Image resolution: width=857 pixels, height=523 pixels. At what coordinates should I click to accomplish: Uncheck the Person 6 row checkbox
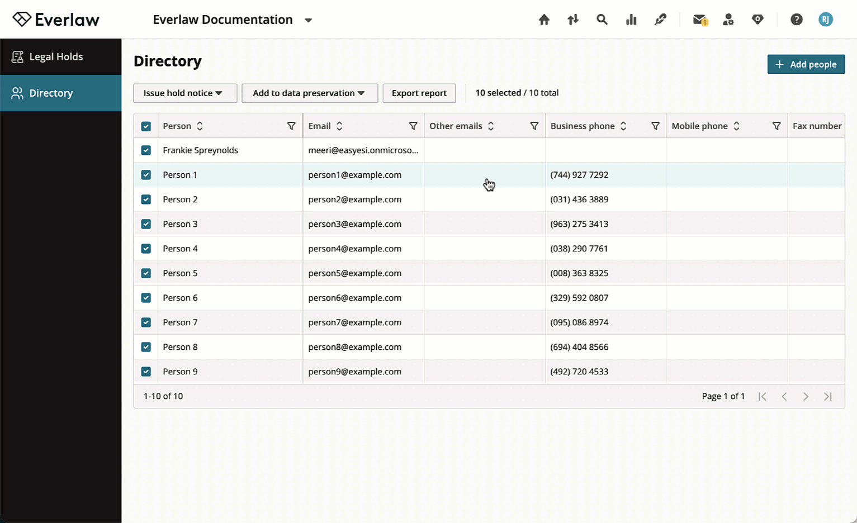(146, 298)
